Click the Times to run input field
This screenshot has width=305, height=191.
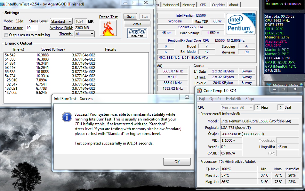click(31, 28)
